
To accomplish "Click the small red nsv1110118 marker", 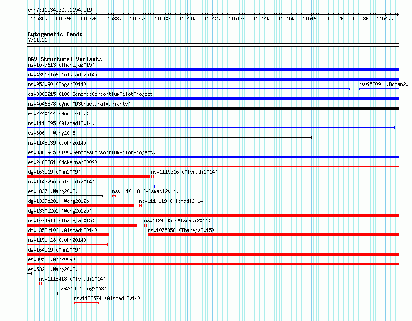I will tap(114, 196).
